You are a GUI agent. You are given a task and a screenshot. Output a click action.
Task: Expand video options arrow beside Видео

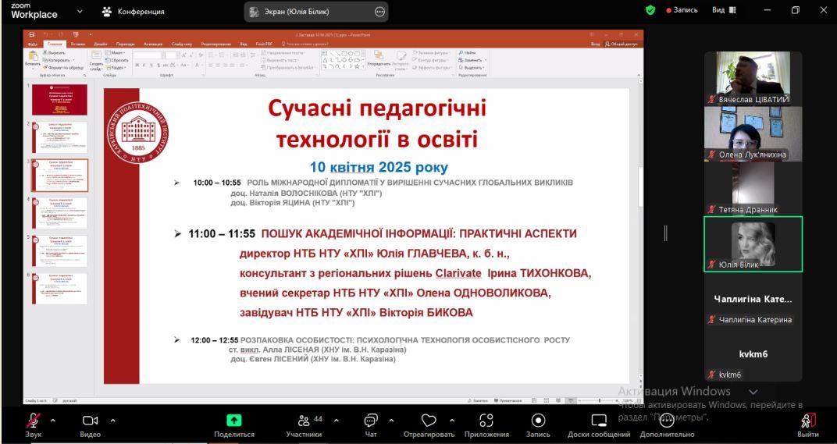[112, 421]
